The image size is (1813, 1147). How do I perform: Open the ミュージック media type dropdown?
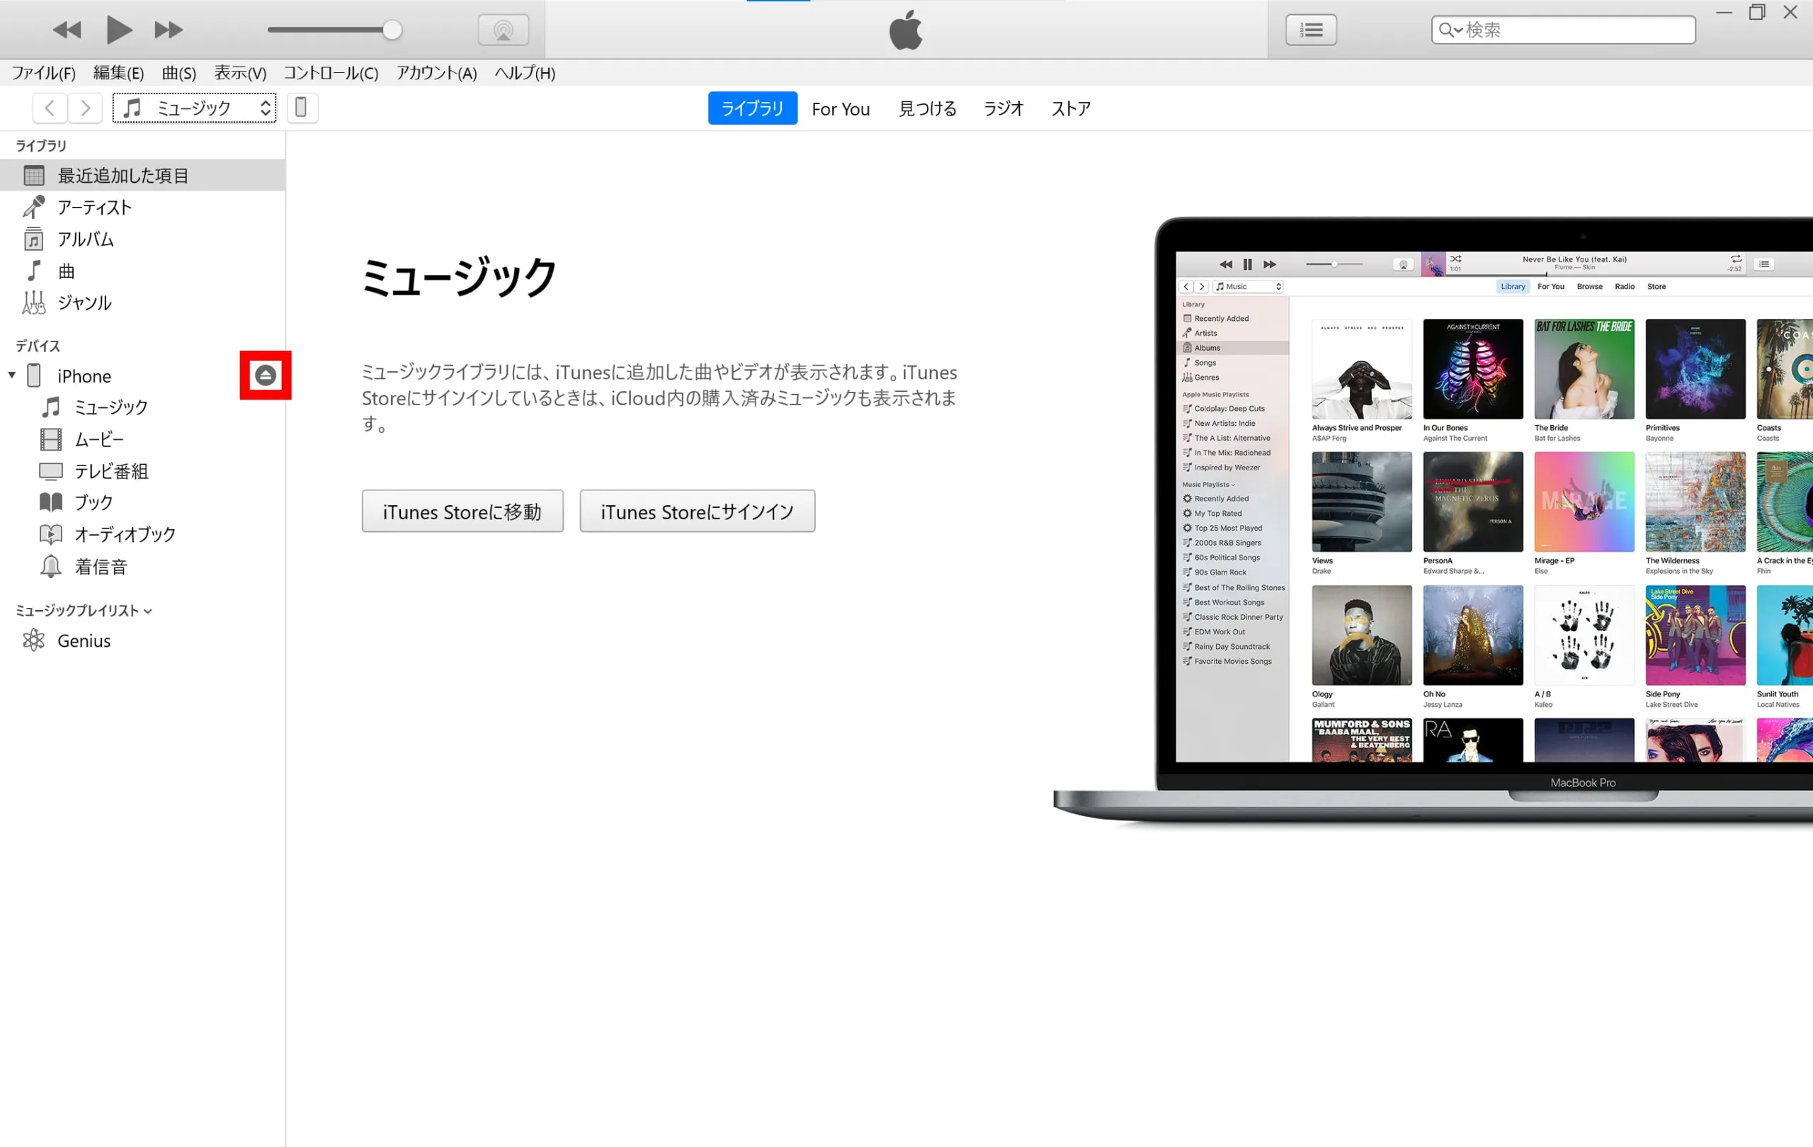point(194,108)
